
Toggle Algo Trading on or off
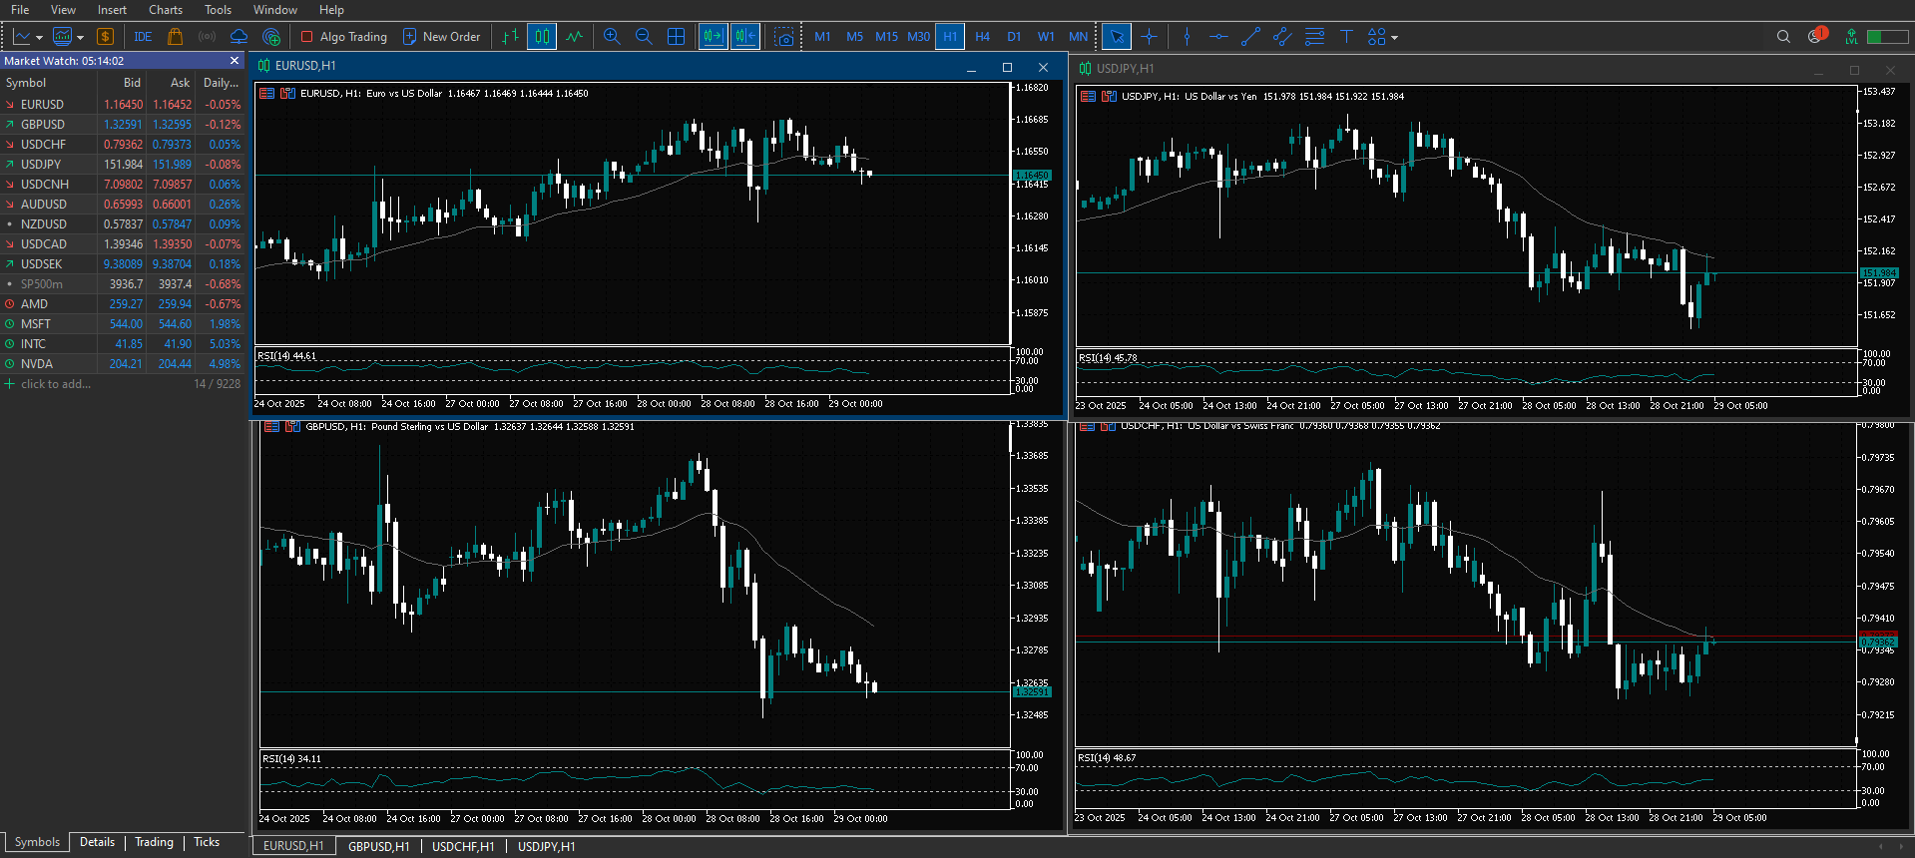pos(344,37)
